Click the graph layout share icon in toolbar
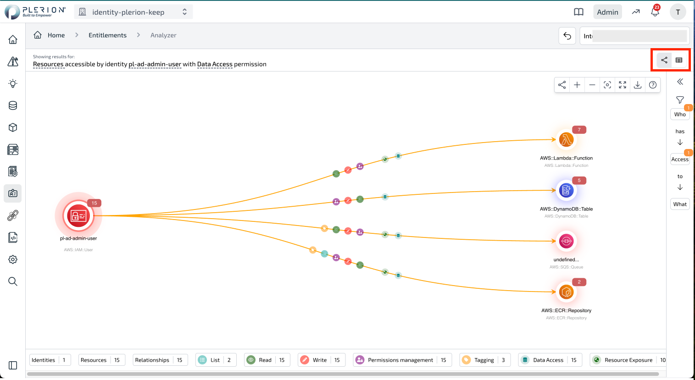Screen dimensions: 695x380 pos(562,85)
